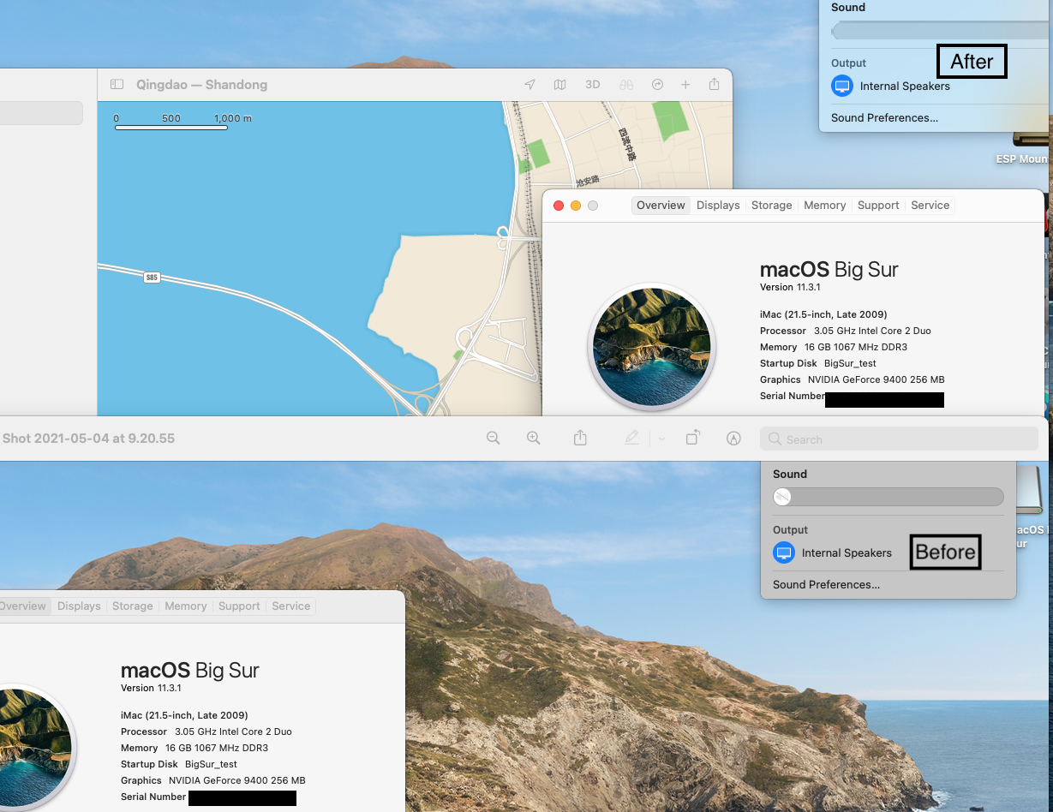
Task: Click Displays tab inside the Preview screenshot
Action: pyautogui.click(x=79, y=606)
